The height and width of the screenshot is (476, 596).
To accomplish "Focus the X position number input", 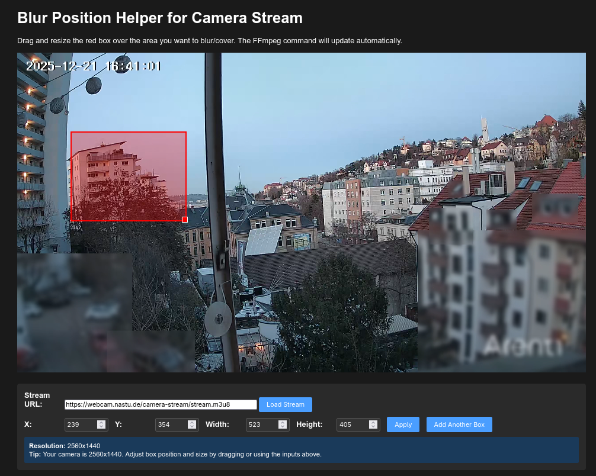I will pyautogui.click(x=80, y=424).
